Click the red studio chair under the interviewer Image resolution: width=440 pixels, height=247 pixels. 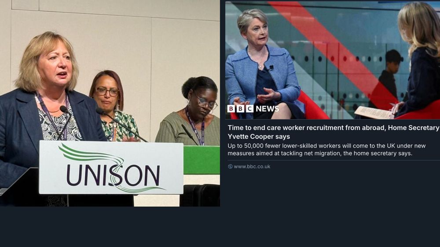coord(421,111)
